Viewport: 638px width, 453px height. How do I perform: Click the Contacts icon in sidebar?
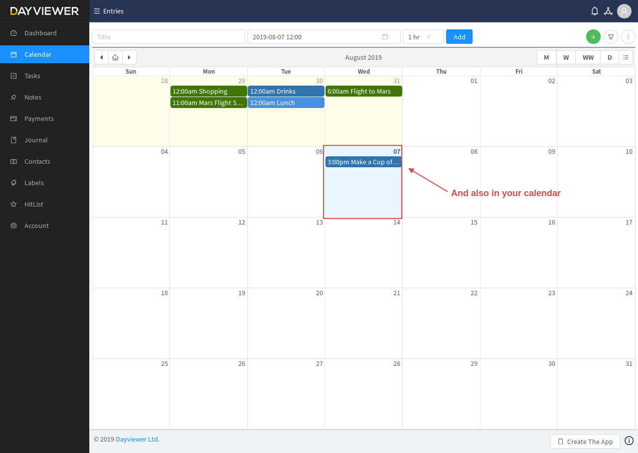point(14,161)
